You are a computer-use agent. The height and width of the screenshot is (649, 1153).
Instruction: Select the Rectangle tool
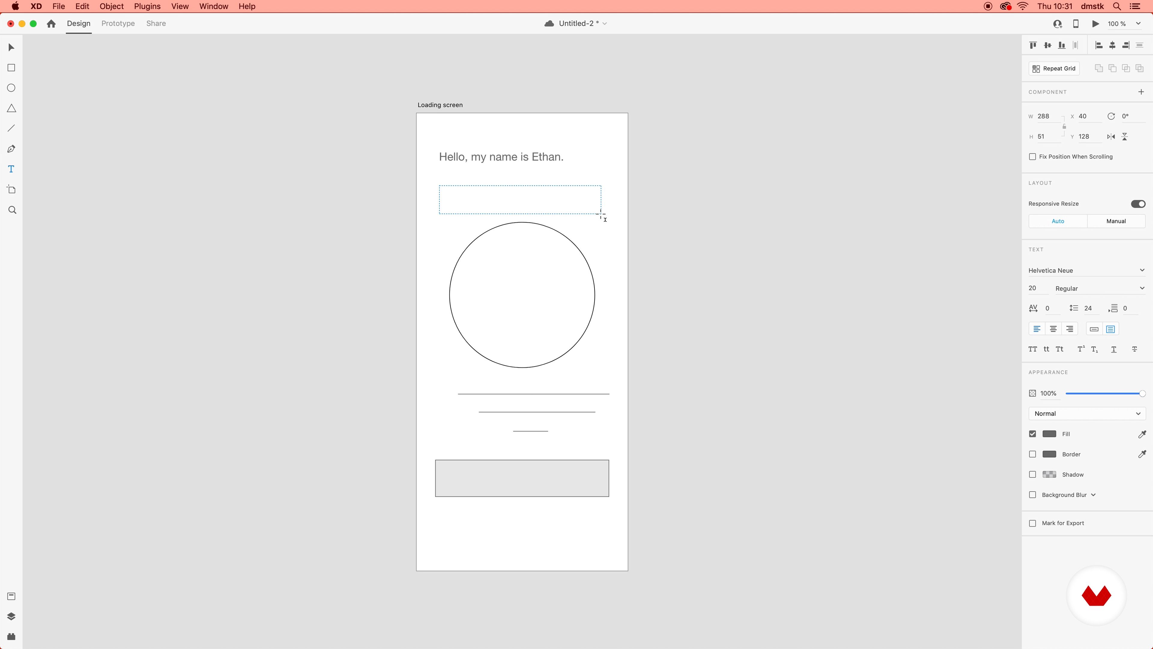coord(11,68)
